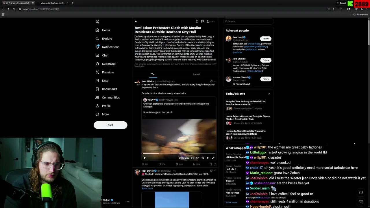Click Grok icon on the Nick shirley post
Image resolution: width=370 pixels, height=208 pixels.
(211, 171)
